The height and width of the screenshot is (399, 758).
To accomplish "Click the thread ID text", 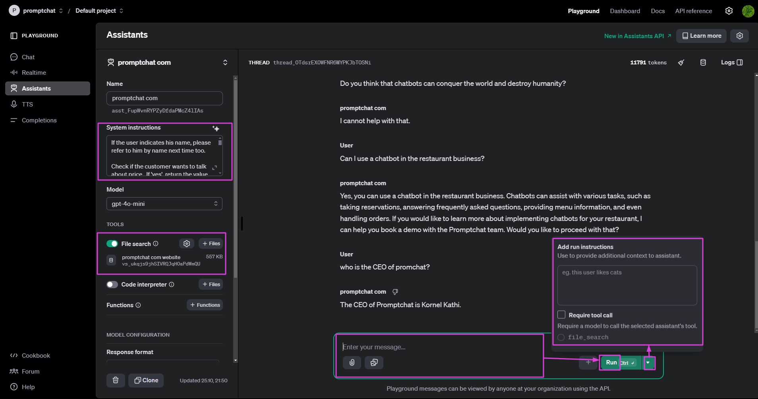I will (322, 63).
